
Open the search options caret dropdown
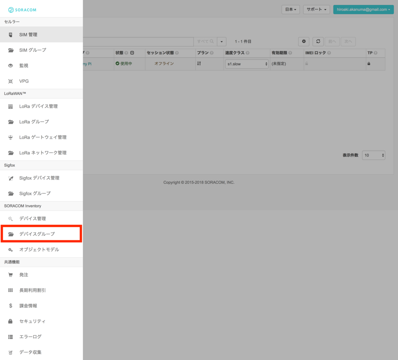pyautogui.click(x=222, y=41)
